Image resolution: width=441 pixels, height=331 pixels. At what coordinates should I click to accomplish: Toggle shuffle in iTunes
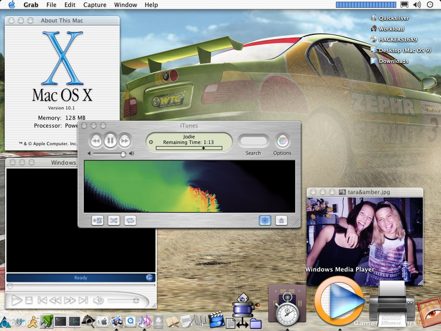click(114, 220)
